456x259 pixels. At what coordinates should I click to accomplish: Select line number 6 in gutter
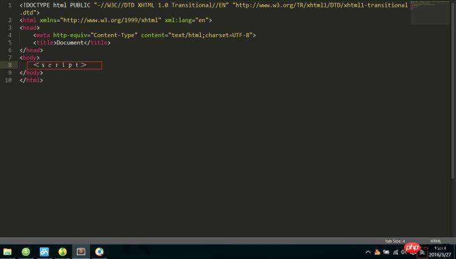(x=10, y=50)
